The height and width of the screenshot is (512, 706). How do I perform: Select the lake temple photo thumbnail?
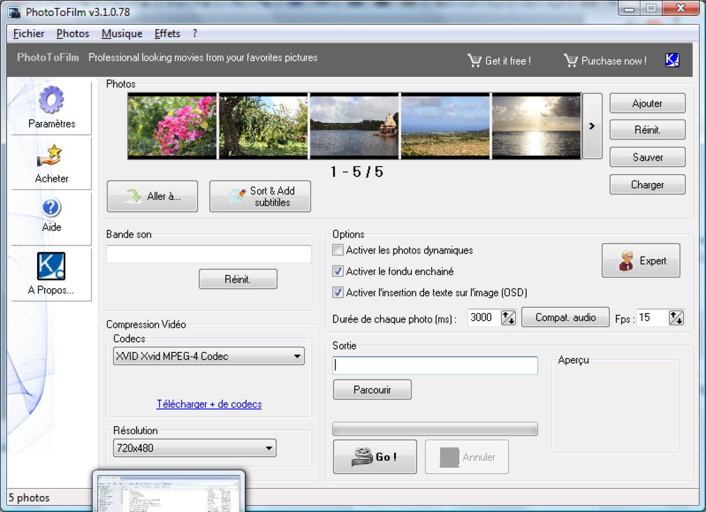click(x=354, y=125)
